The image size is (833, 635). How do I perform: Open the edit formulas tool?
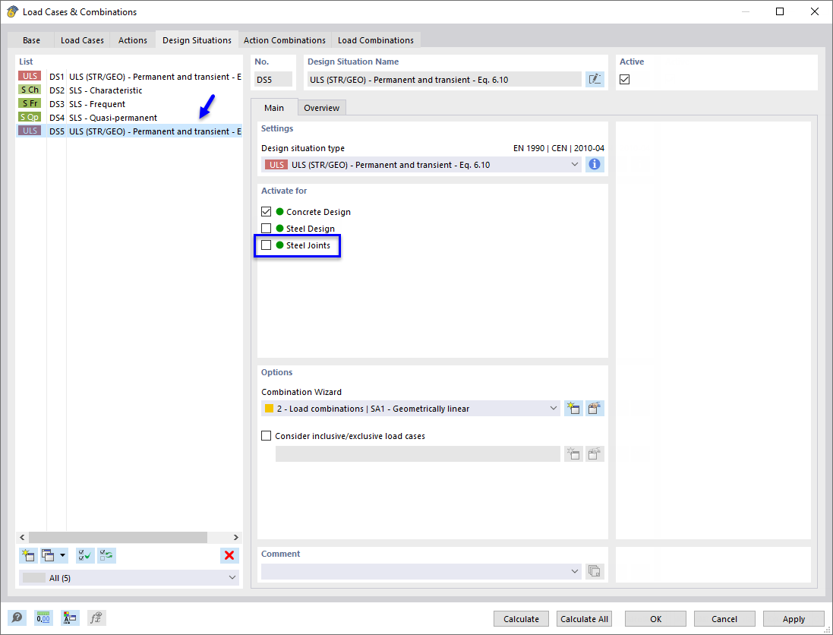point(96,618)
